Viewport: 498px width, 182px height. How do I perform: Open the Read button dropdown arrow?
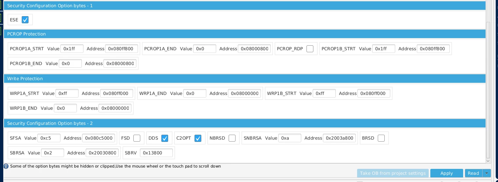[x=487, y=173]
